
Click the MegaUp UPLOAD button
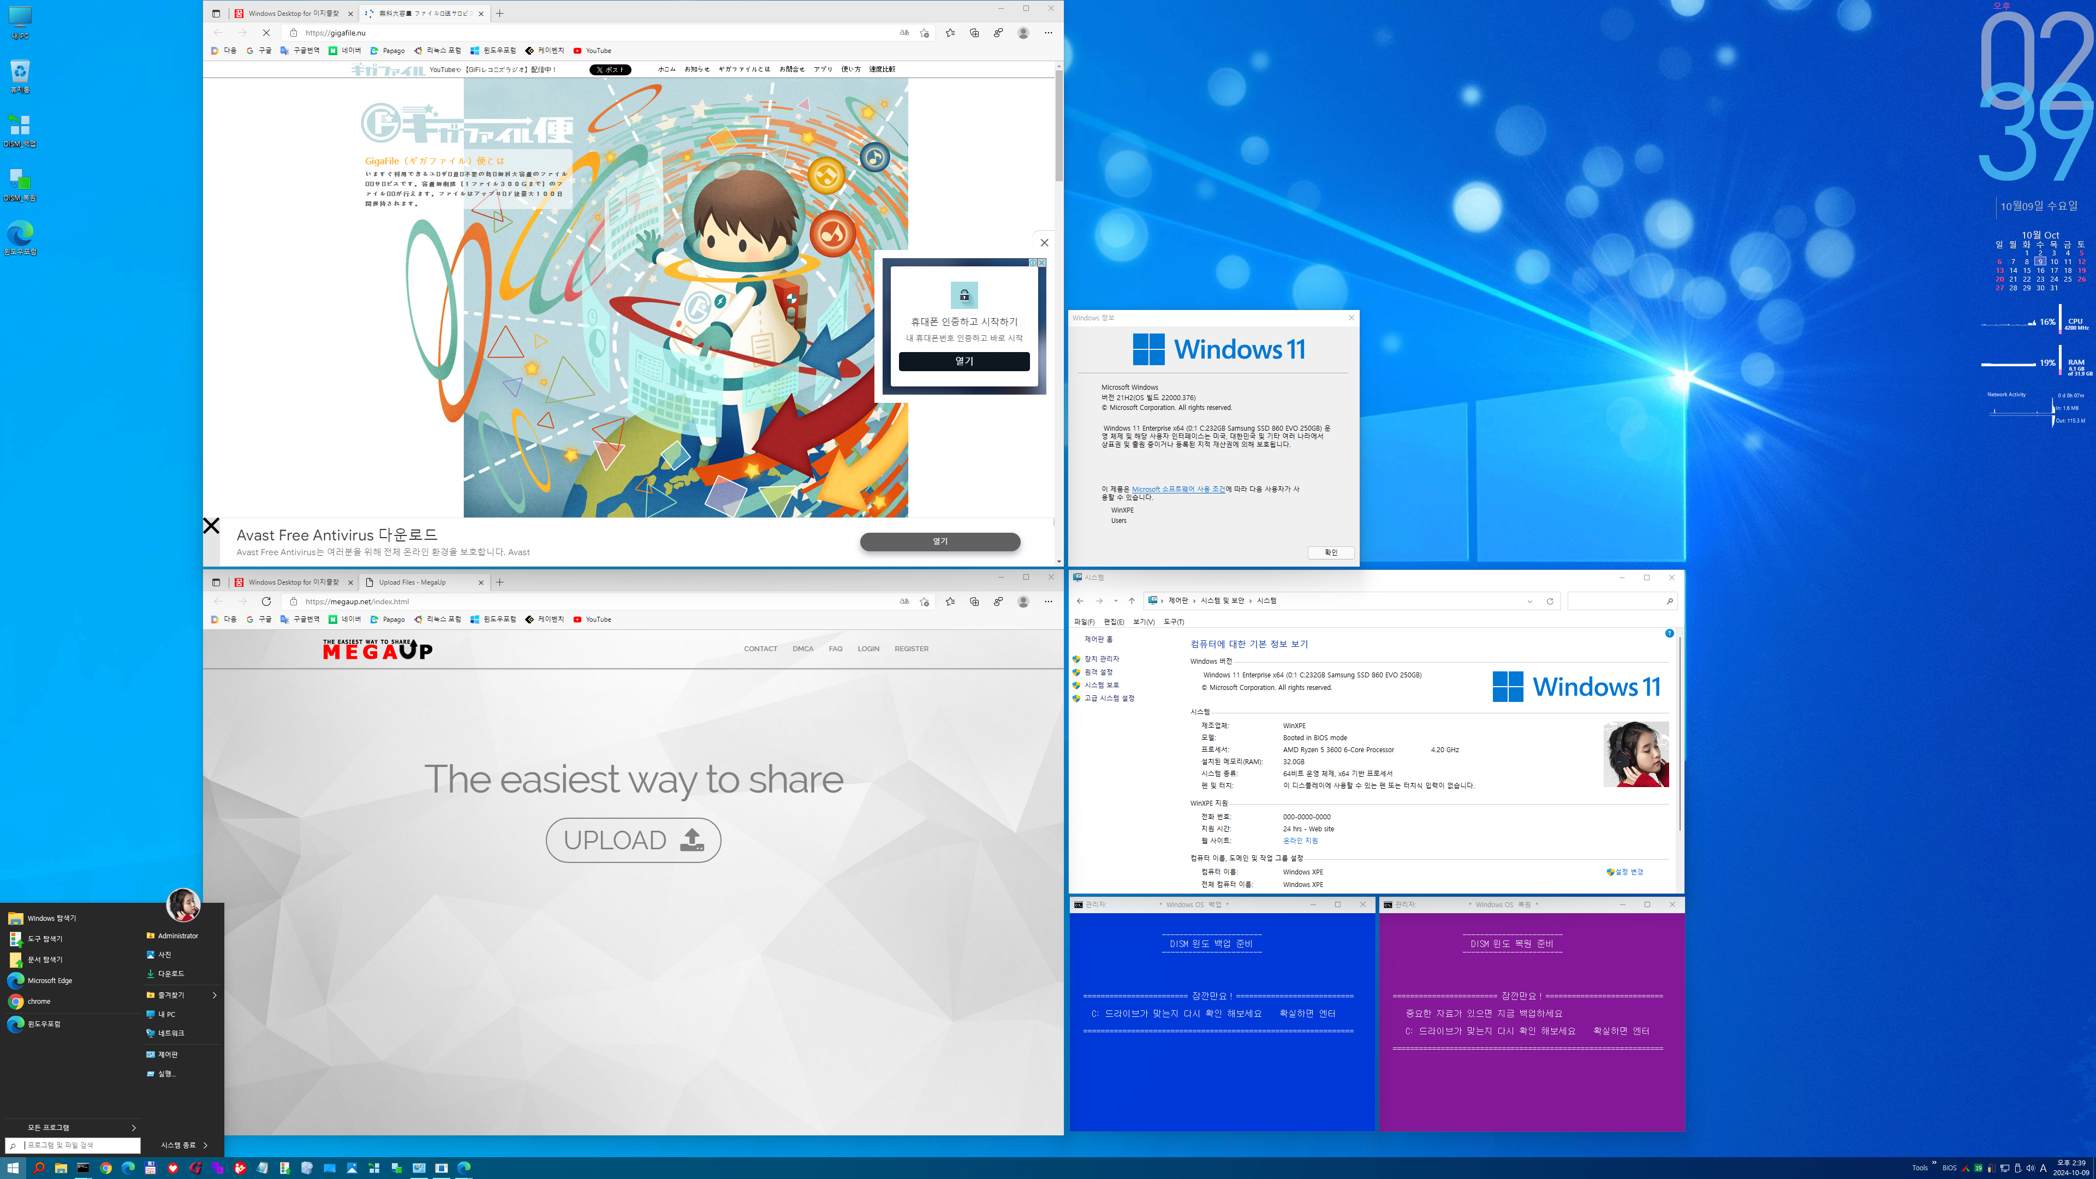click(x=633, y=839)
